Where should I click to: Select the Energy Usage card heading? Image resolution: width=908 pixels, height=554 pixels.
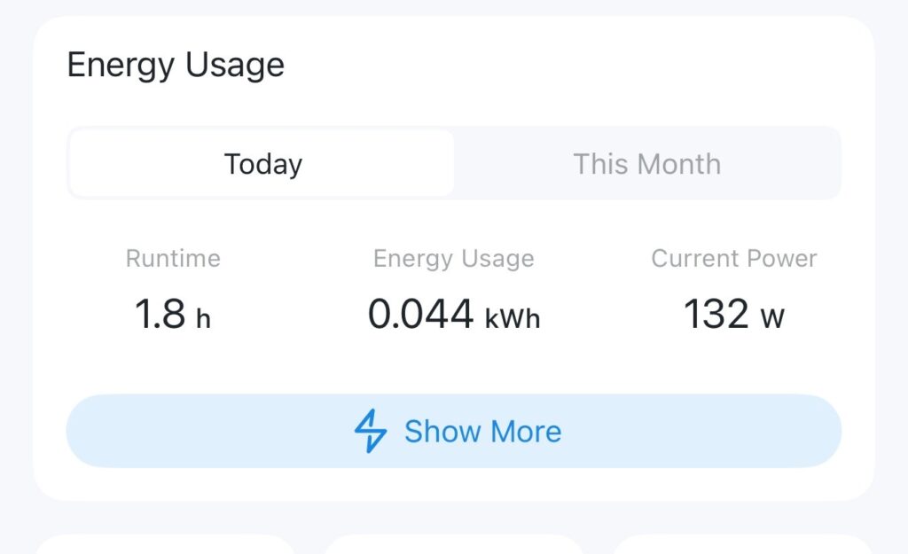click(x=176, y=66)
